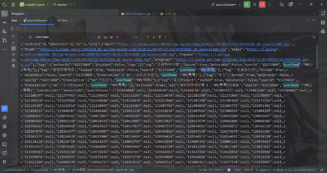Toggle Words (W) option in search
Image resolution: width=327 pixels, height=173 pixels.
[x=111, y=37]
